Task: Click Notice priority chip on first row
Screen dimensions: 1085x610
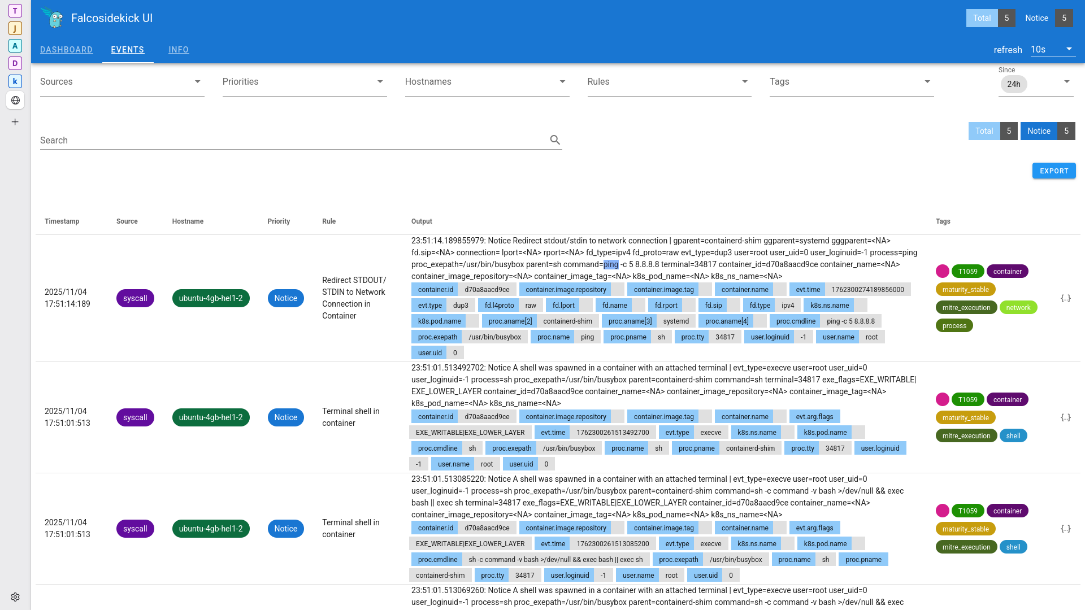Action: point(285,298)
